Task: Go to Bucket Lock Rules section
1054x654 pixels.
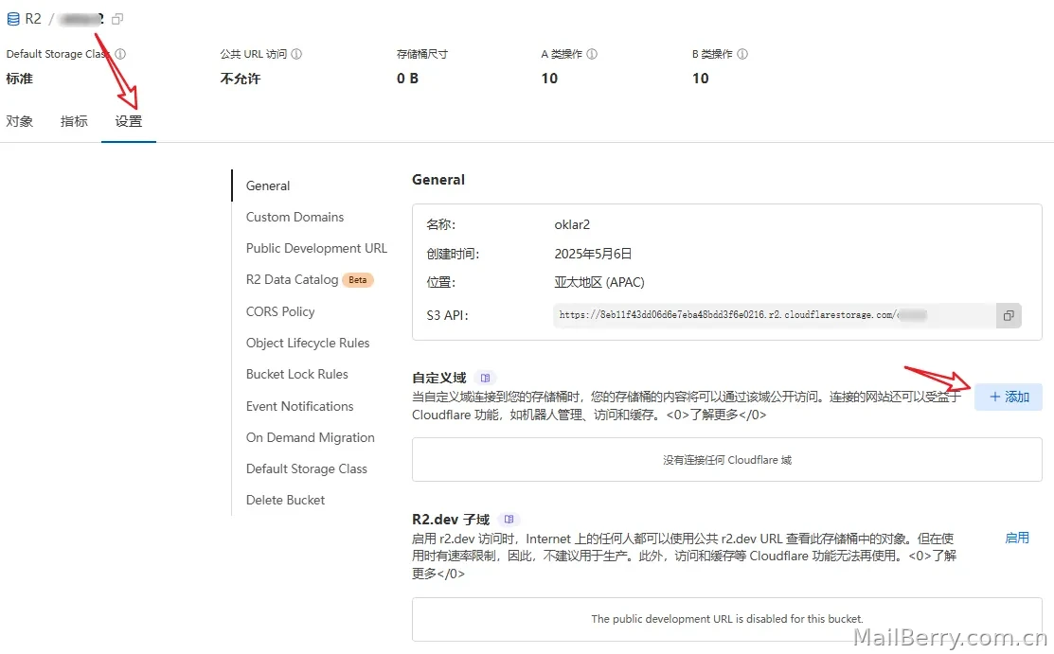Action: coord(297,375)
